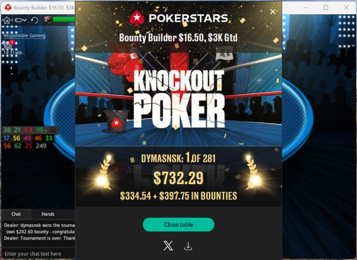Open the table view toggle dropdown
This screenshot has height=260, width=357.
click(20, 20)
